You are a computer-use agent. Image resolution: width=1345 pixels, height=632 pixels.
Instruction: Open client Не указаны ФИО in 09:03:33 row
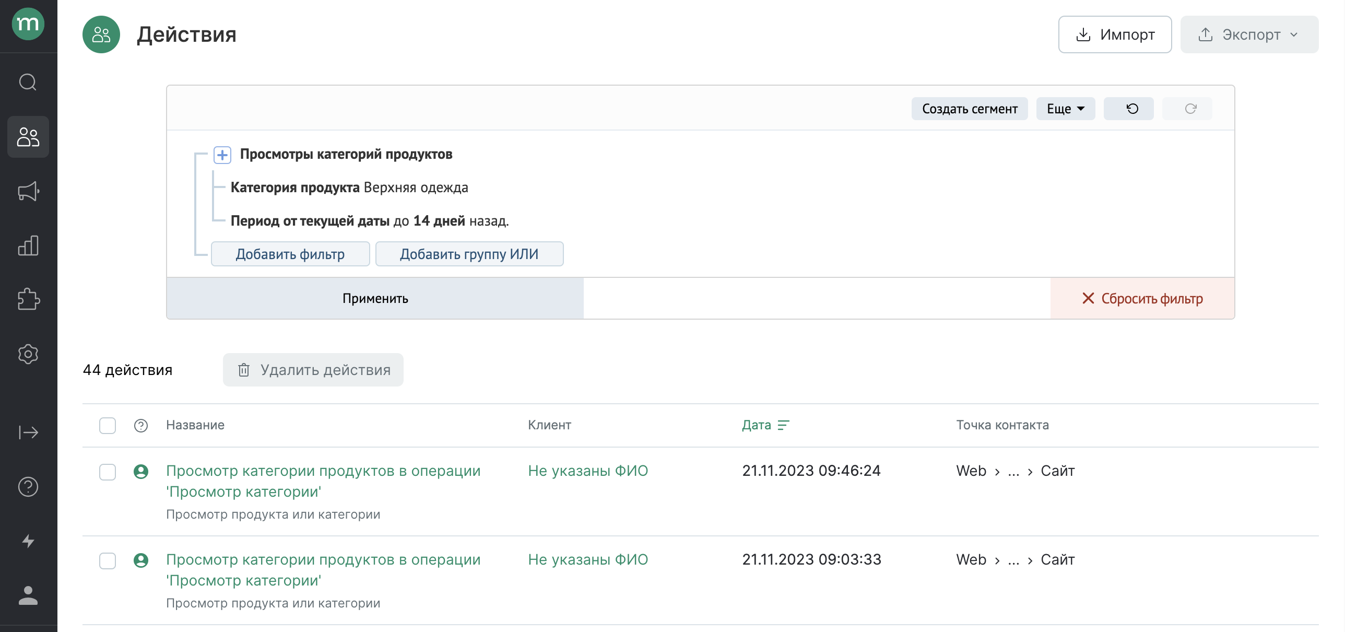588,559
